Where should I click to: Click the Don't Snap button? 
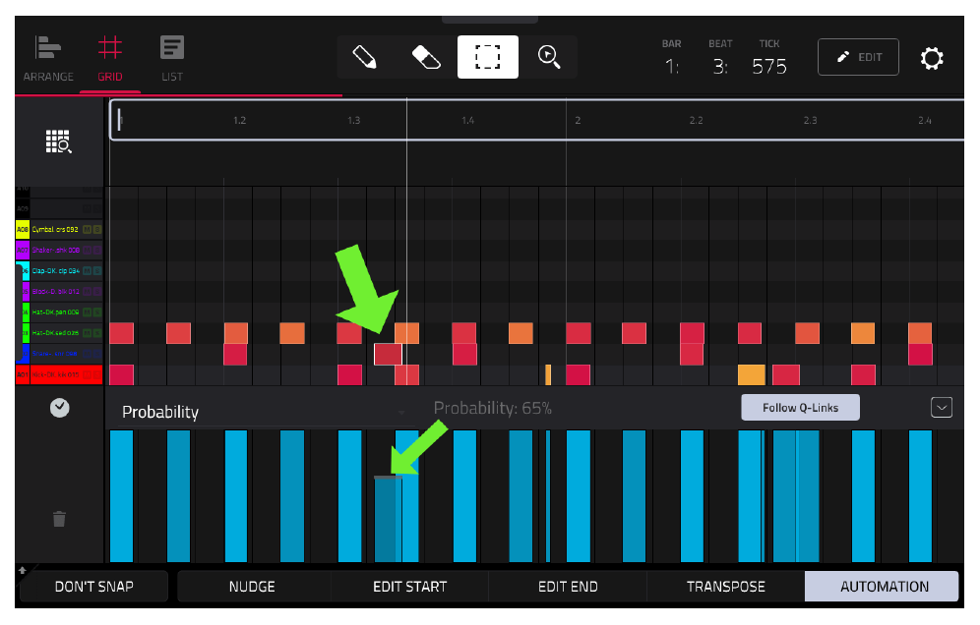94,587
